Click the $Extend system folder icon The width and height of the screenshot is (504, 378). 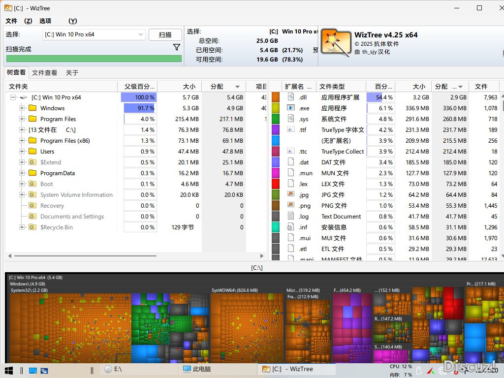point(32,162)
